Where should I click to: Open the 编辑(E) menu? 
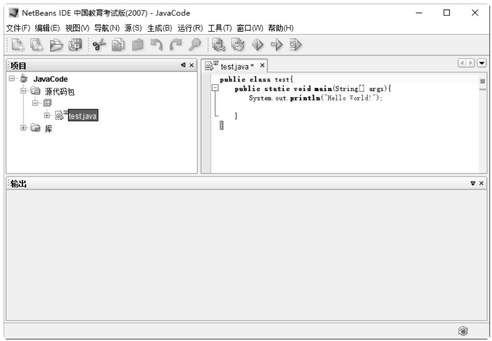pyautogui.click(x=47, y=28)
